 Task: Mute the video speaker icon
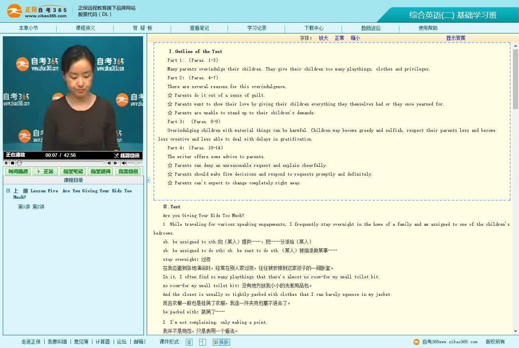click(124, 163)
